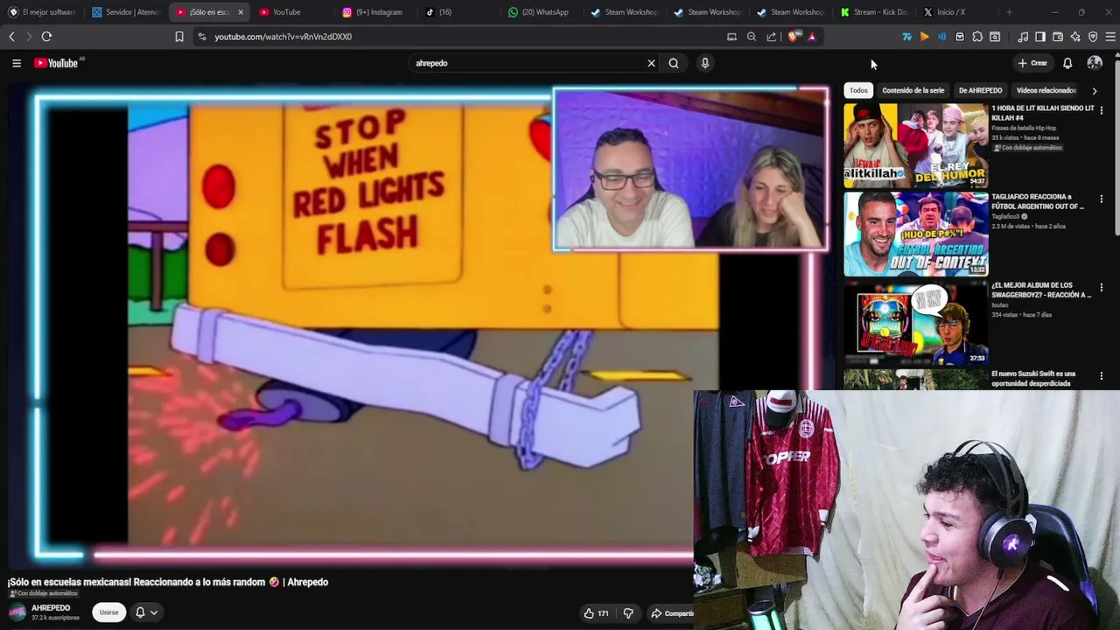The height and width of the screenshot is (630, 1120).
Task: Open Brave Wallet icon
Action: (x=1058, y=37)
